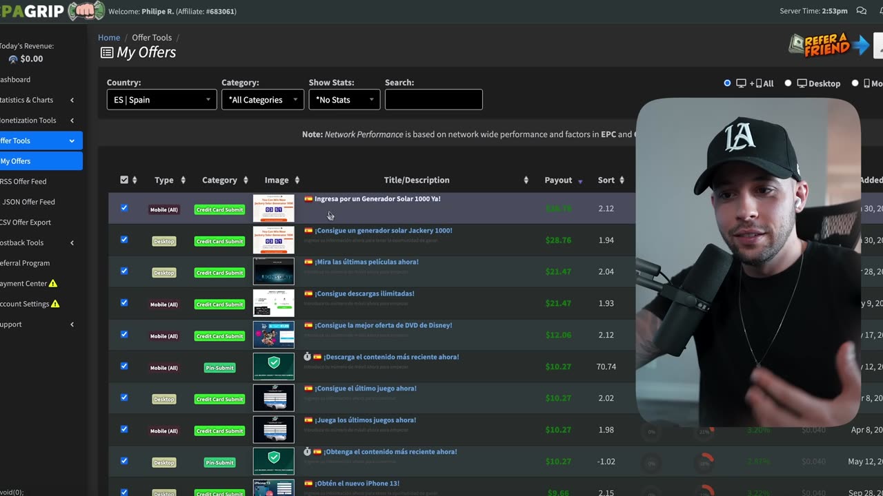Collapse the Offer Tools sidebar section

[x=72, y=141]
